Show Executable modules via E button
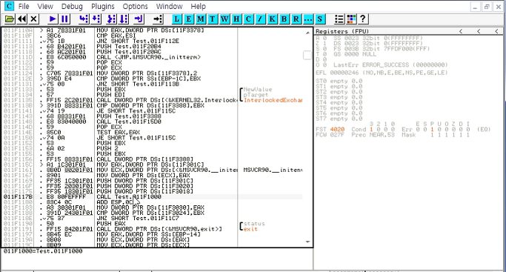The image size is (506, 272). pyautogui.click(x=188, y=19)
